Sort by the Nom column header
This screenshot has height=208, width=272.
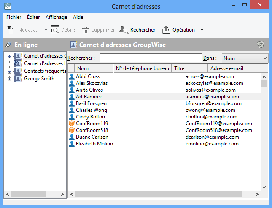coord(94,68)
